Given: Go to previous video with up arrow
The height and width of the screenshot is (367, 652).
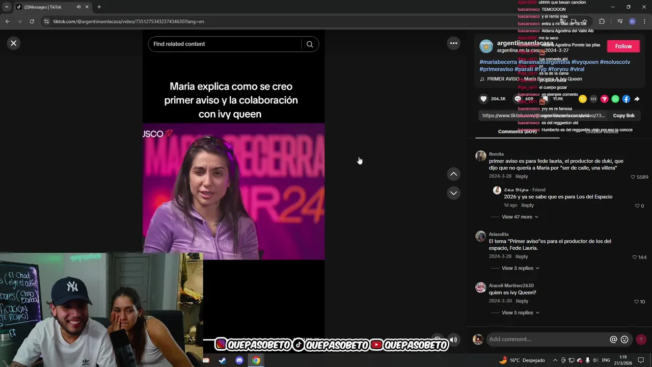Looking at the screenshot, I should 453,174.
